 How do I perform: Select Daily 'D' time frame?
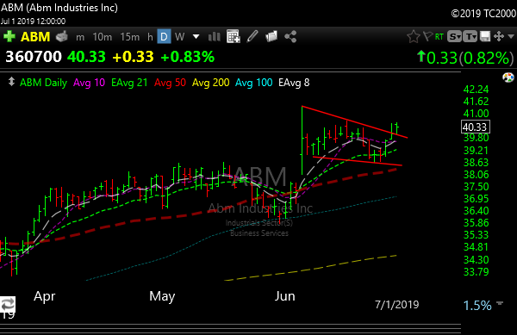tap(164, 36)
